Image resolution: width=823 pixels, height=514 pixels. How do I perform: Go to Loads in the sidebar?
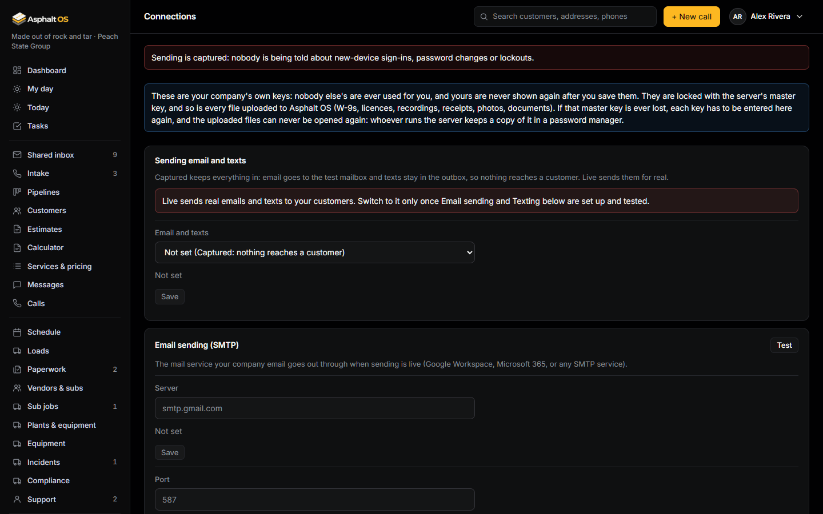65,351
